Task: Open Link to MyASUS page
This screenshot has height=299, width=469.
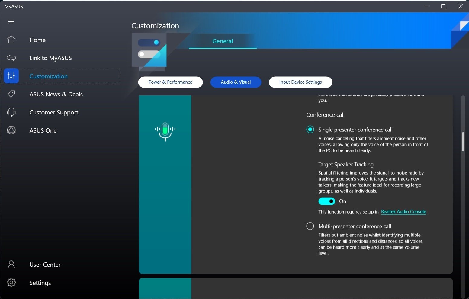Action: click(x=50, y=58)
